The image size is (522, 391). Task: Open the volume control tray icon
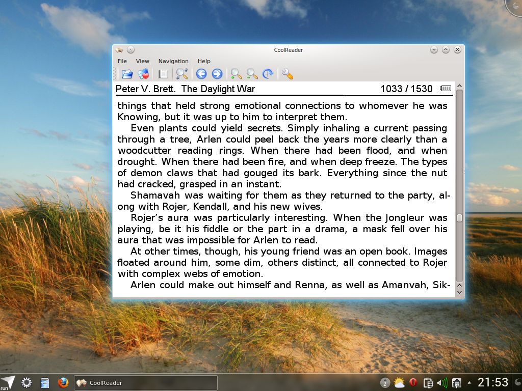pyautogui.click(x=442, y=383)
